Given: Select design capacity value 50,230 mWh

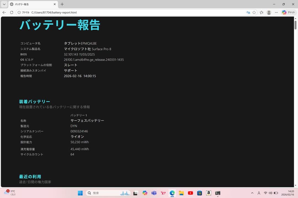Looking at the screenshot, I should [x=80, y=142].
